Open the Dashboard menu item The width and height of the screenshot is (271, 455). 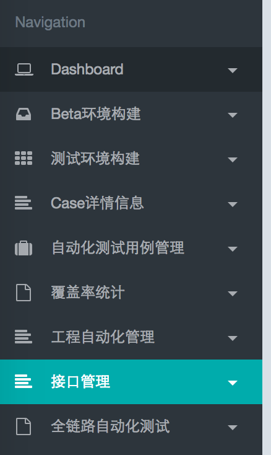[x=131, y=69]
